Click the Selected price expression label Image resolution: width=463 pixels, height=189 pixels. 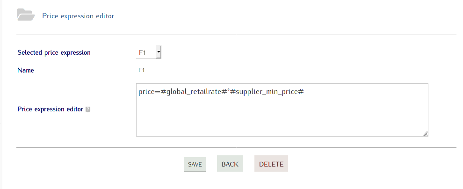[54, 52]
